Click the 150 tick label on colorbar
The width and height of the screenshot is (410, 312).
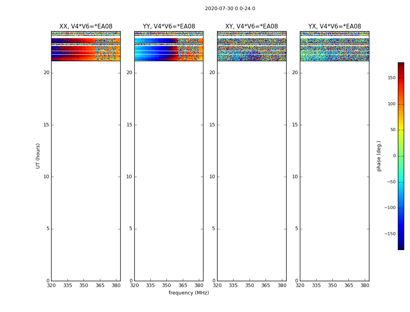point(391,78)
